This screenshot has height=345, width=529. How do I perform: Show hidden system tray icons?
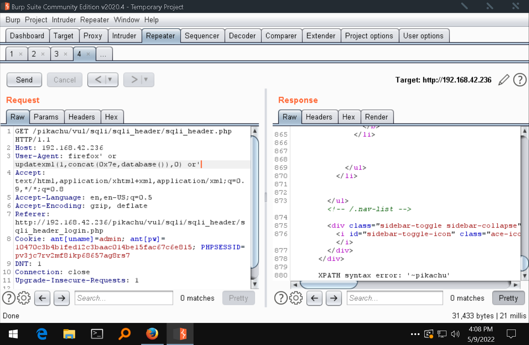415,334
